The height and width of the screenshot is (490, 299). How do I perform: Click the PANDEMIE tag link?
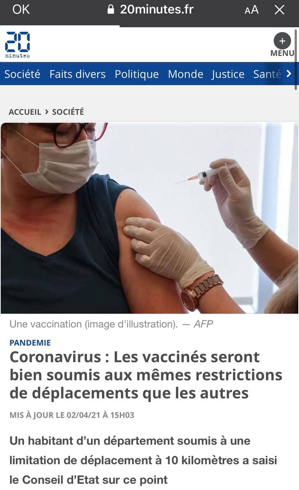pyautogui.click(x=30, y=343)
